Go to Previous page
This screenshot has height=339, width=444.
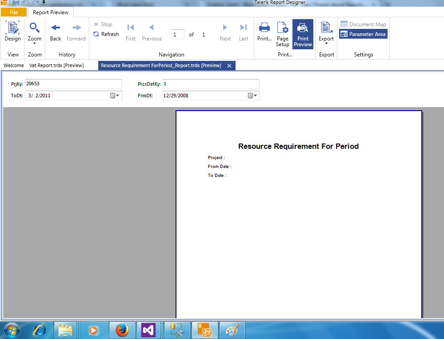click(152, 32)
